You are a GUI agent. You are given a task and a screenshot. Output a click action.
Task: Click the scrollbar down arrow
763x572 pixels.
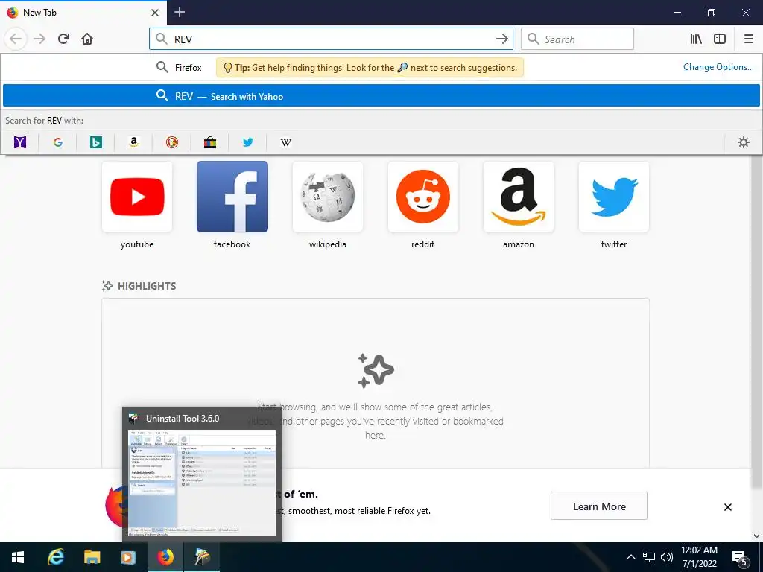click(x=757, y=536)
